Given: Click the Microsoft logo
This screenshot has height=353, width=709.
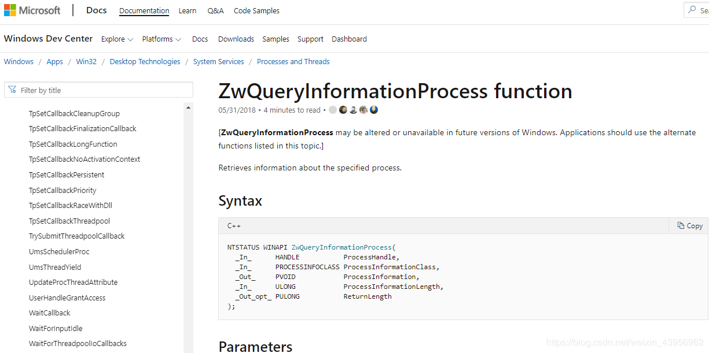Looking at the screenshot, I should tap(32, 10).
